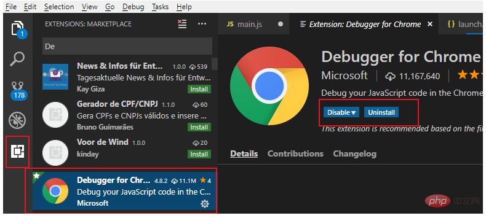The width and height of the screenshot is (486, 221).
Task: Click the Bruno Guimarães publisher name
Action: 105,127
